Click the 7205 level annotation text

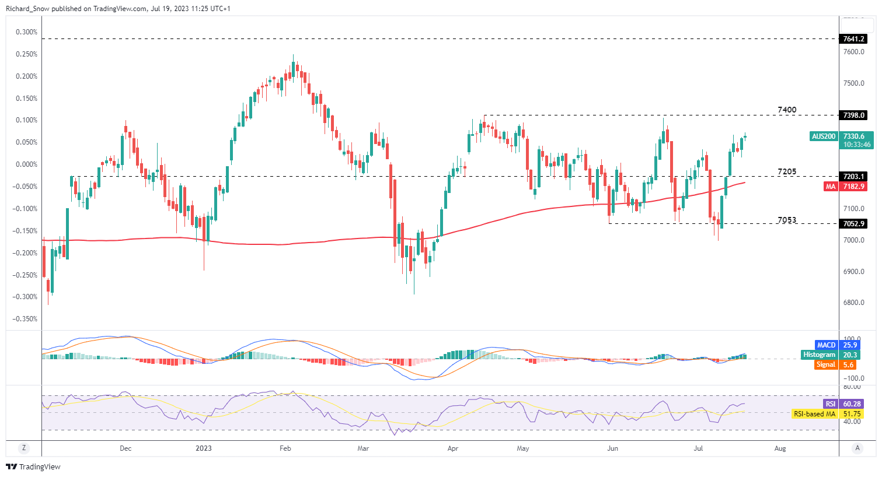[787, 171]
